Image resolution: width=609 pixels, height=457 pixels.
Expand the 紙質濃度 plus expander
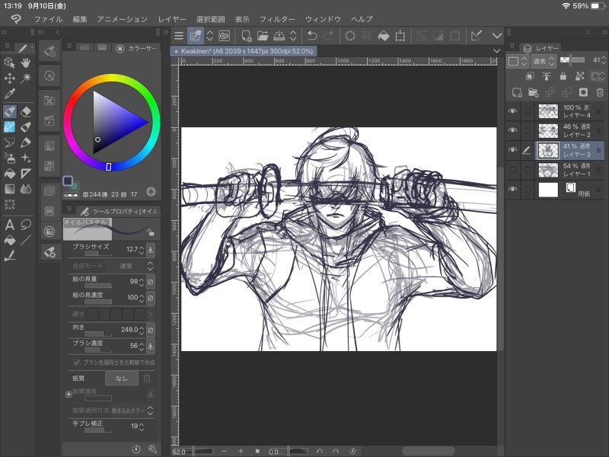coord(69,395)
